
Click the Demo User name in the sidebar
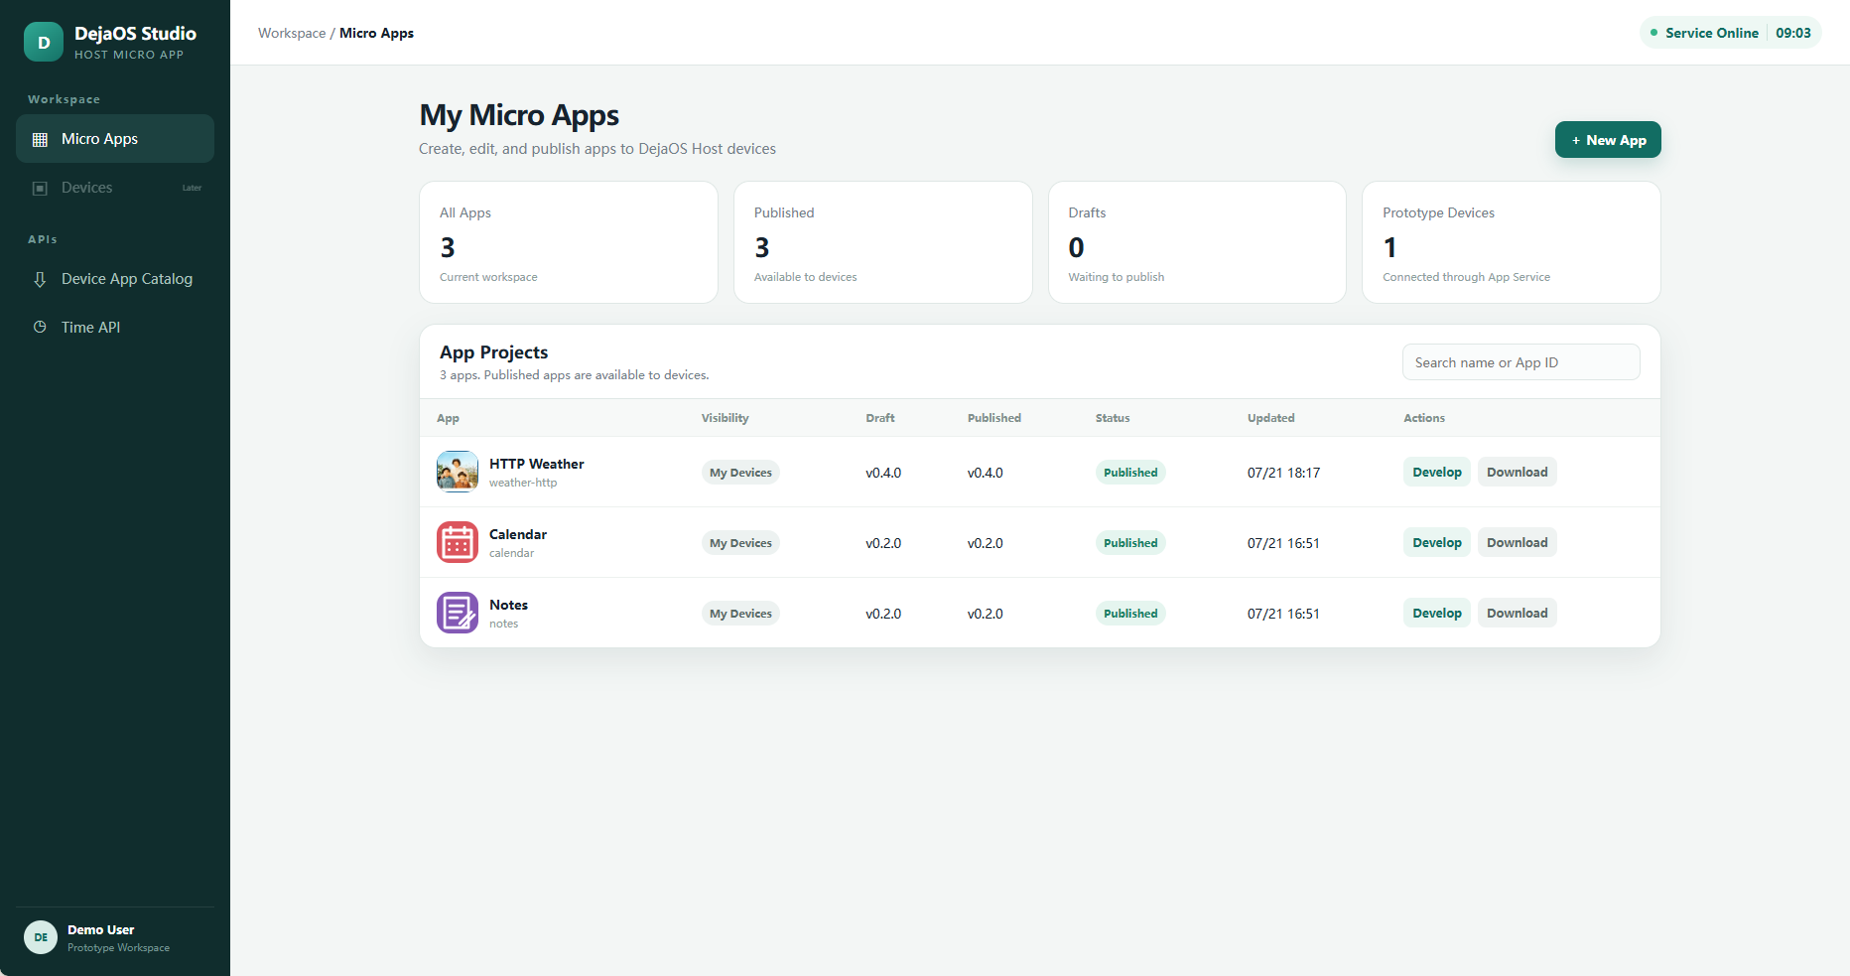coord(100,930)
